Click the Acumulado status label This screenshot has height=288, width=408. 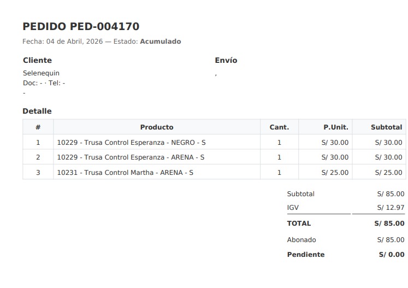[160, 42]
